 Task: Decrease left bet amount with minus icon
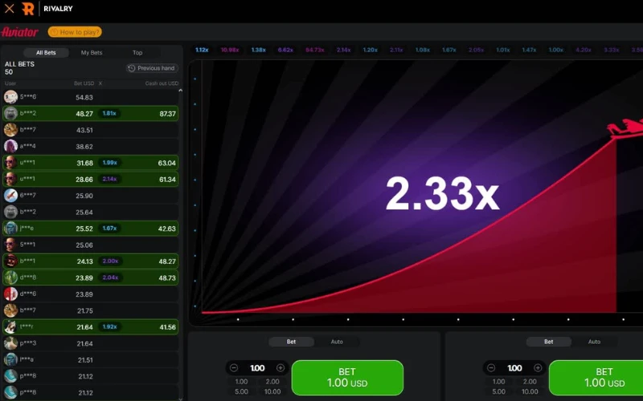click(x=234, y=368)
